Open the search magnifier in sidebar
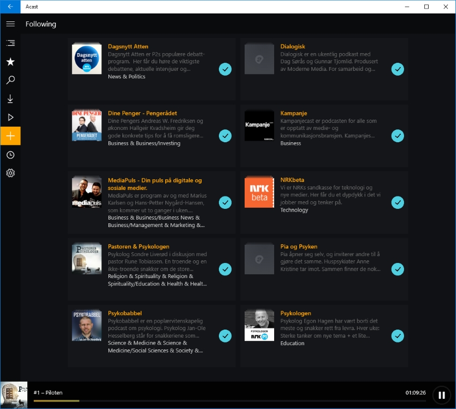456x409 pixels. click(x=10, y=80)
